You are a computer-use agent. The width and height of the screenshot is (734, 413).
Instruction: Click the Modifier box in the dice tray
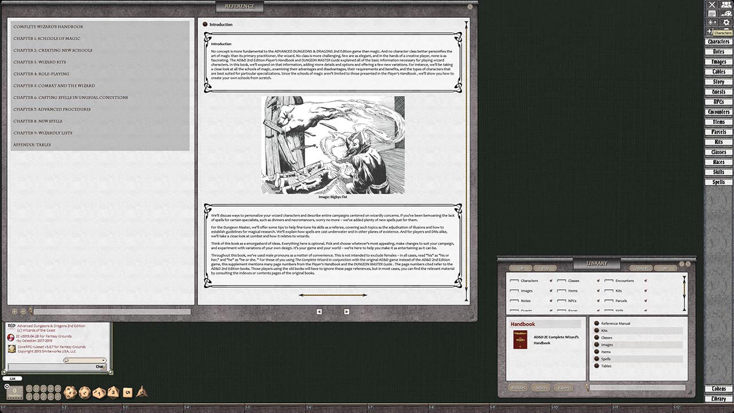[x=14, y=392]
